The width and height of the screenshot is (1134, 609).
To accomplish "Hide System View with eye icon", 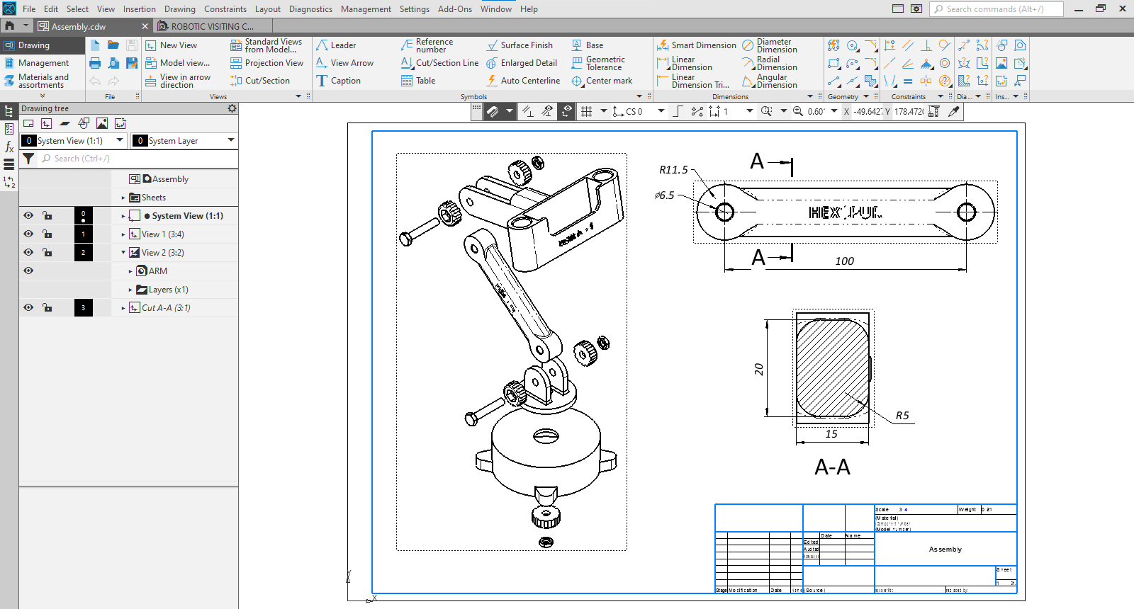I will [28, 215].
